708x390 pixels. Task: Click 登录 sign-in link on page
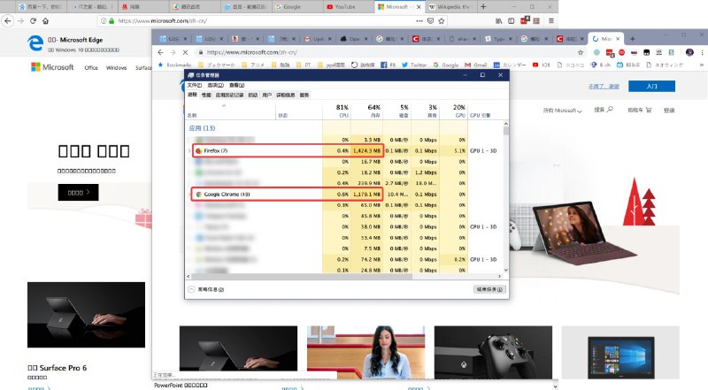tap(669, 111)
